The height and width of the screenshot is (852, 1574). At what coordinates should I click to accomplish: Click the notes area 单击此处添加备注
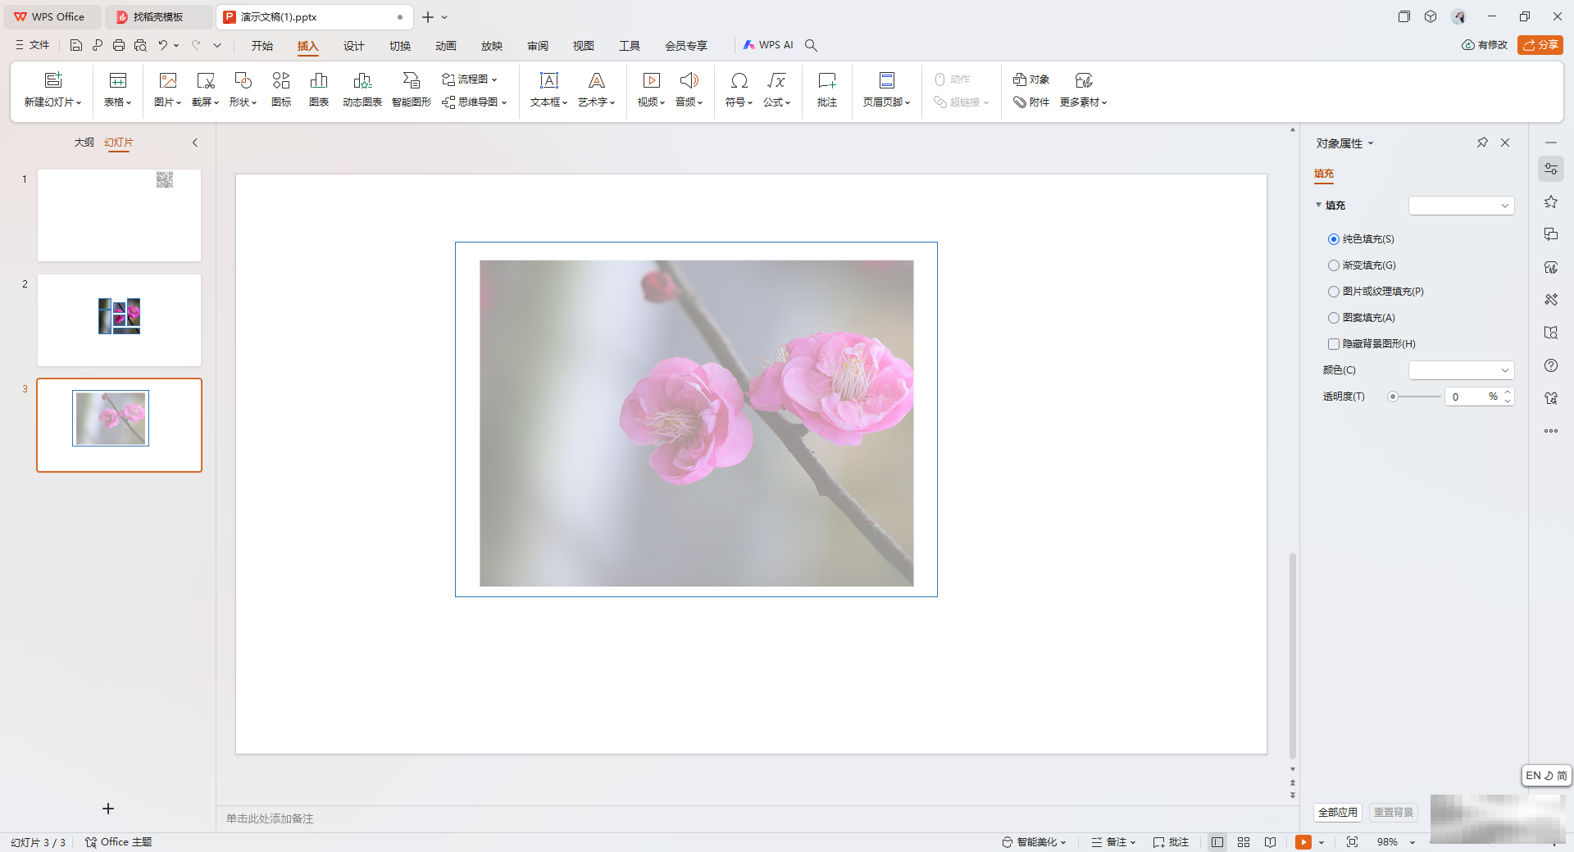tap(270, 818)
